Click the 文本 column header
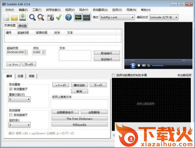 click(70, 33)
